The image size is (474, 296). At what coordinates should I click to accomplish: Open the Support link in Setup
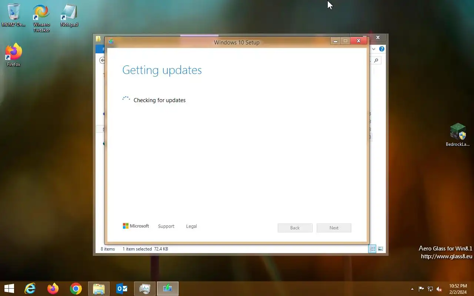pos(166,226)
